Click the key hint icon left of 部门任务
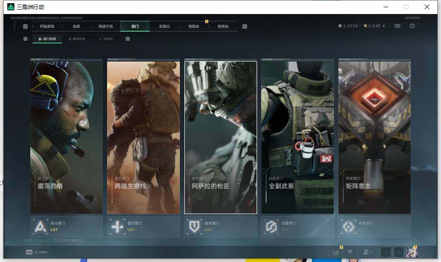Viewport: 441px width, 262px height. pyautogui.click(x=25, y=39)
